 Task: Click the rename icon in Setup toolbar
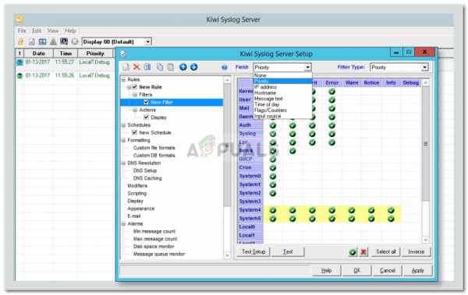tap(147, 67)
